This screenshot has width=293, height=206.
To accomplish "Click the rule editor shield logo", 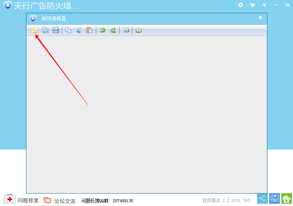I will [x=33, y=18].
